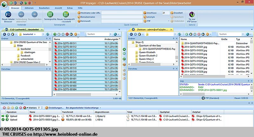Close the local bearbeitet tab
Viewport: 254px width, 137px height.
pyautogui.click(x=42, y=30)
